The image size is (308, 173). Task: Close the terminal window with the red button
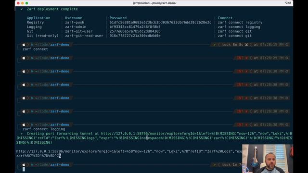18,3
